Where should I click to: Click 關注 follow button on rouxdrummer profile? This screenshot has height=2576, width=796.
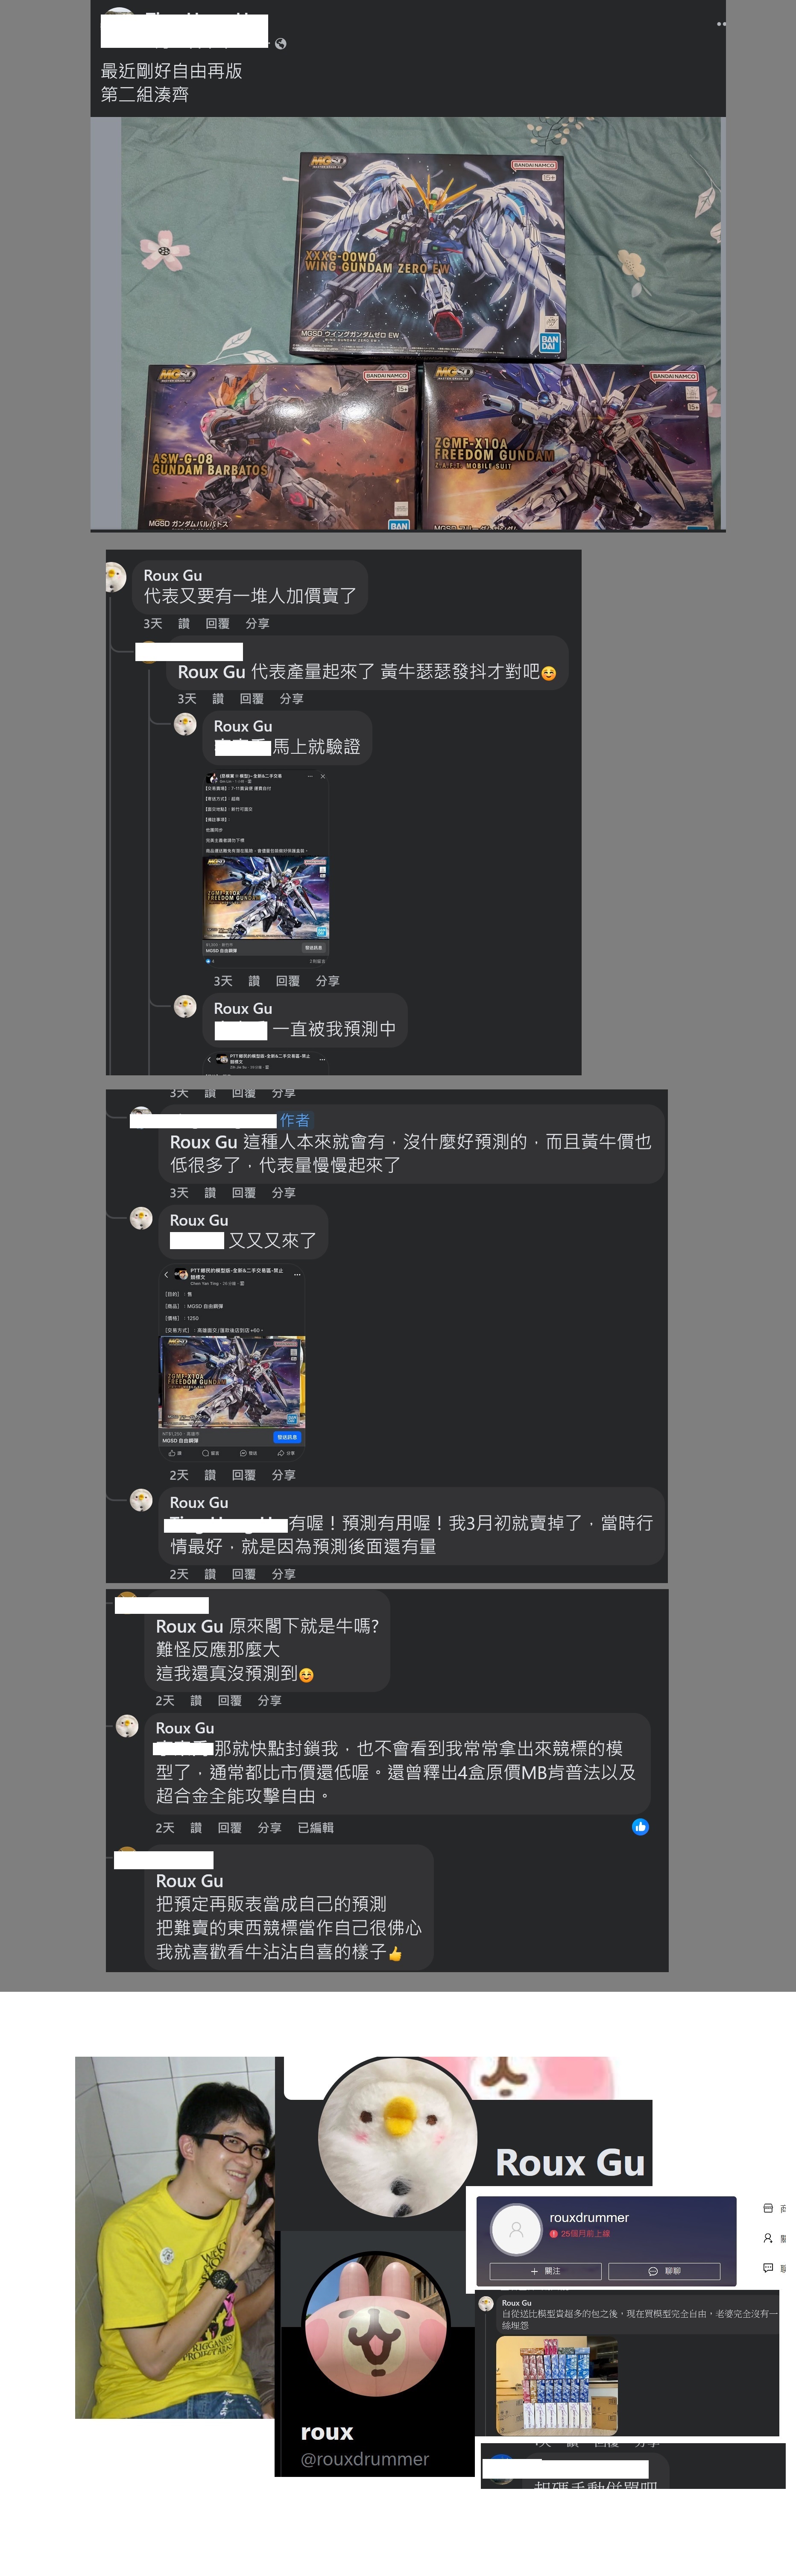tap(545, 2271)
